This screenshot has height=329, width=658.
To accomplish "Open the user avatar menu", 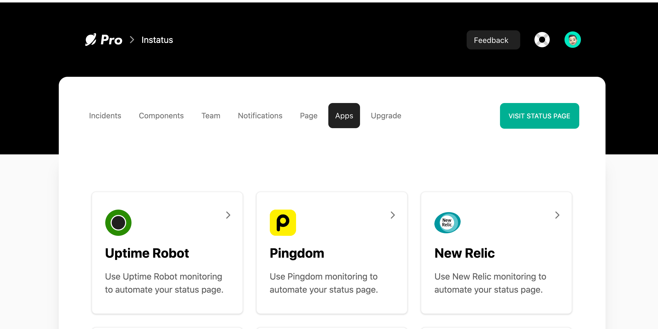I will (x=572, y=40).
